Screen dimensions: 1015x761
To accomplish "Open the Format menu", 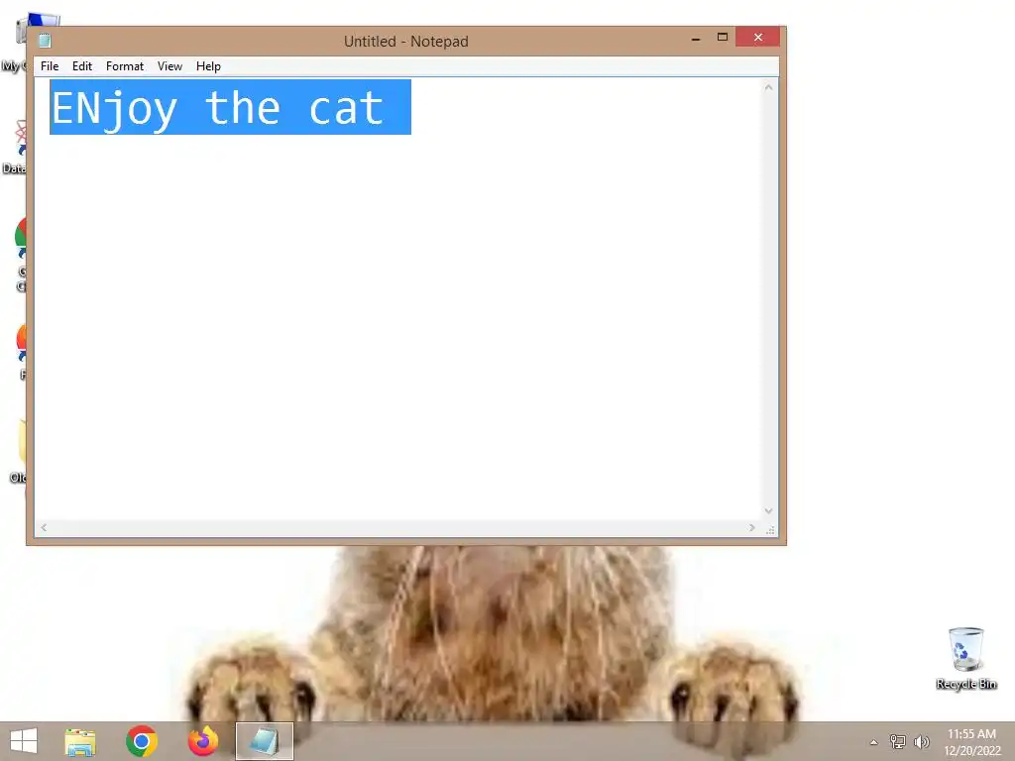I will tap(125, 66).
